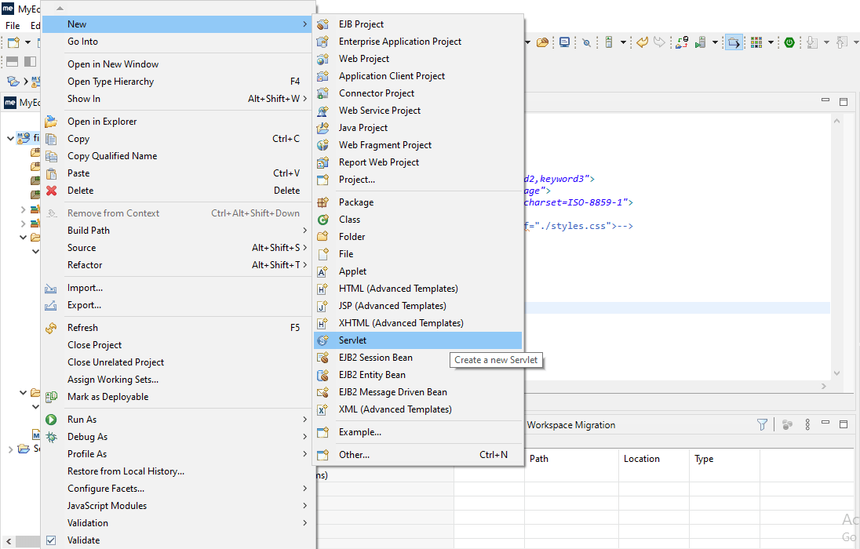
Task: Open the New submenu arrow
Action: [305, 24]
